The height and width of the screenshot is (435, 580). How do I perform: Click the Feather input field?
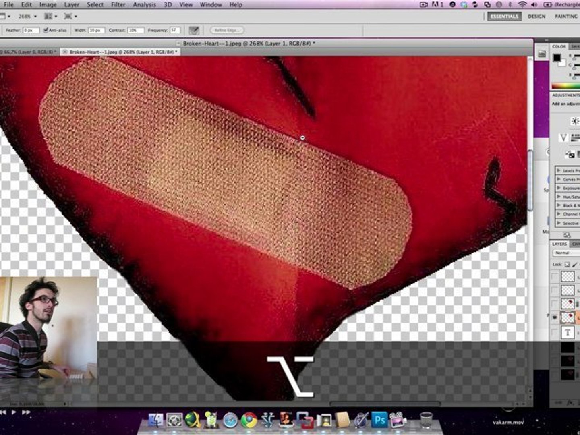click(31, 30)
